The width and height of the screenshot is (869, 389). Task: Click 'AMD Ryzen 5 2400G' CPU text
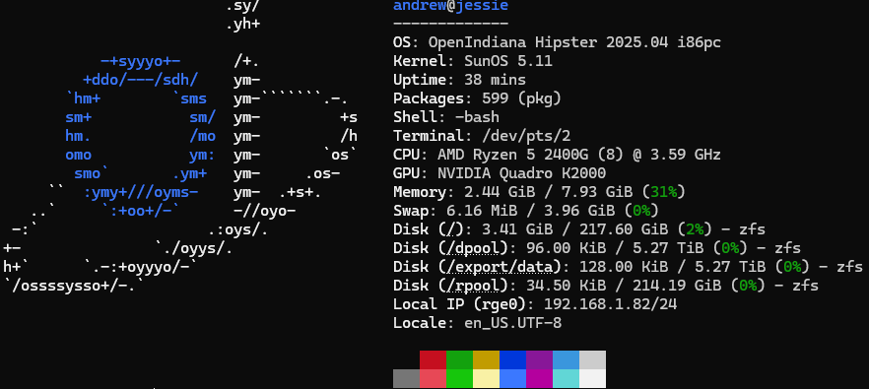[x=512, y=155]
